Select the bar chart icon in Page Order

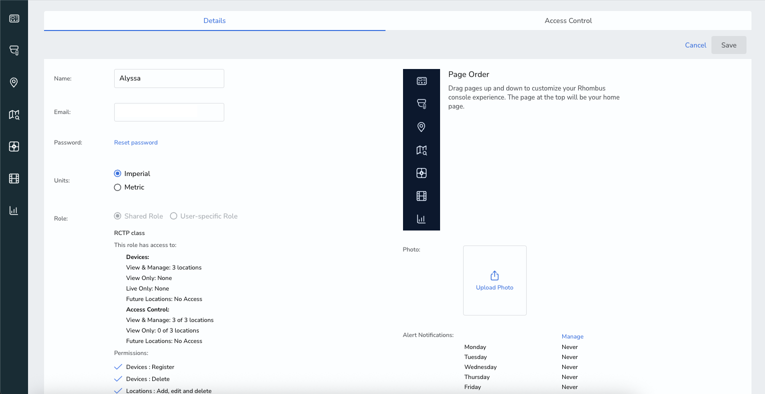422,219
